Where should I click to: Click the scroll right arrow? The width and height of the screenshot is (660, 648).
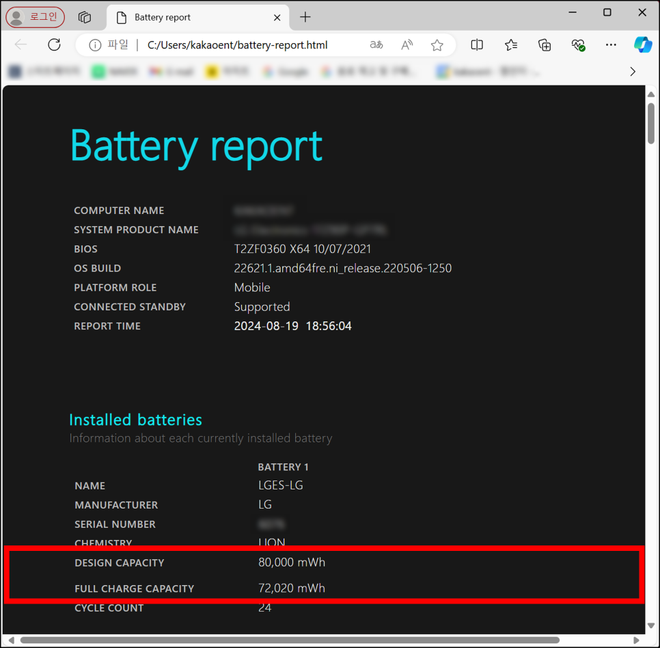click(x=637, y=640)
